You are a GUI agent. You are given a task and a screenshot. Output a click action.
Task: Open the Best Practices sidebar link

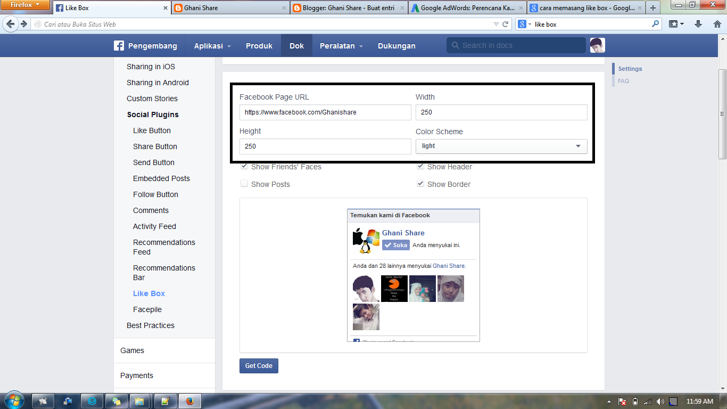pos(151,325)
